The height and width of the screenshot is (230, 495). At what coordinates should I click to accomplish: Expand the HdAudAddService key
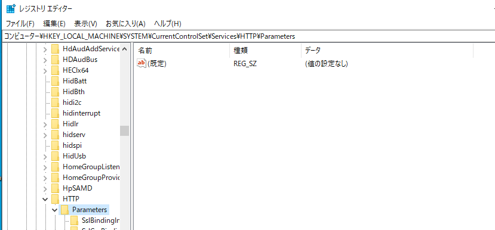(45, 49)
